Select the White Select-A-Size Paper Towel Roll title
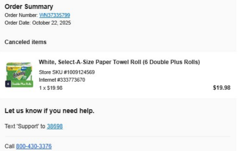The width and height of the screenshot is (241, 151). (119, 62)
